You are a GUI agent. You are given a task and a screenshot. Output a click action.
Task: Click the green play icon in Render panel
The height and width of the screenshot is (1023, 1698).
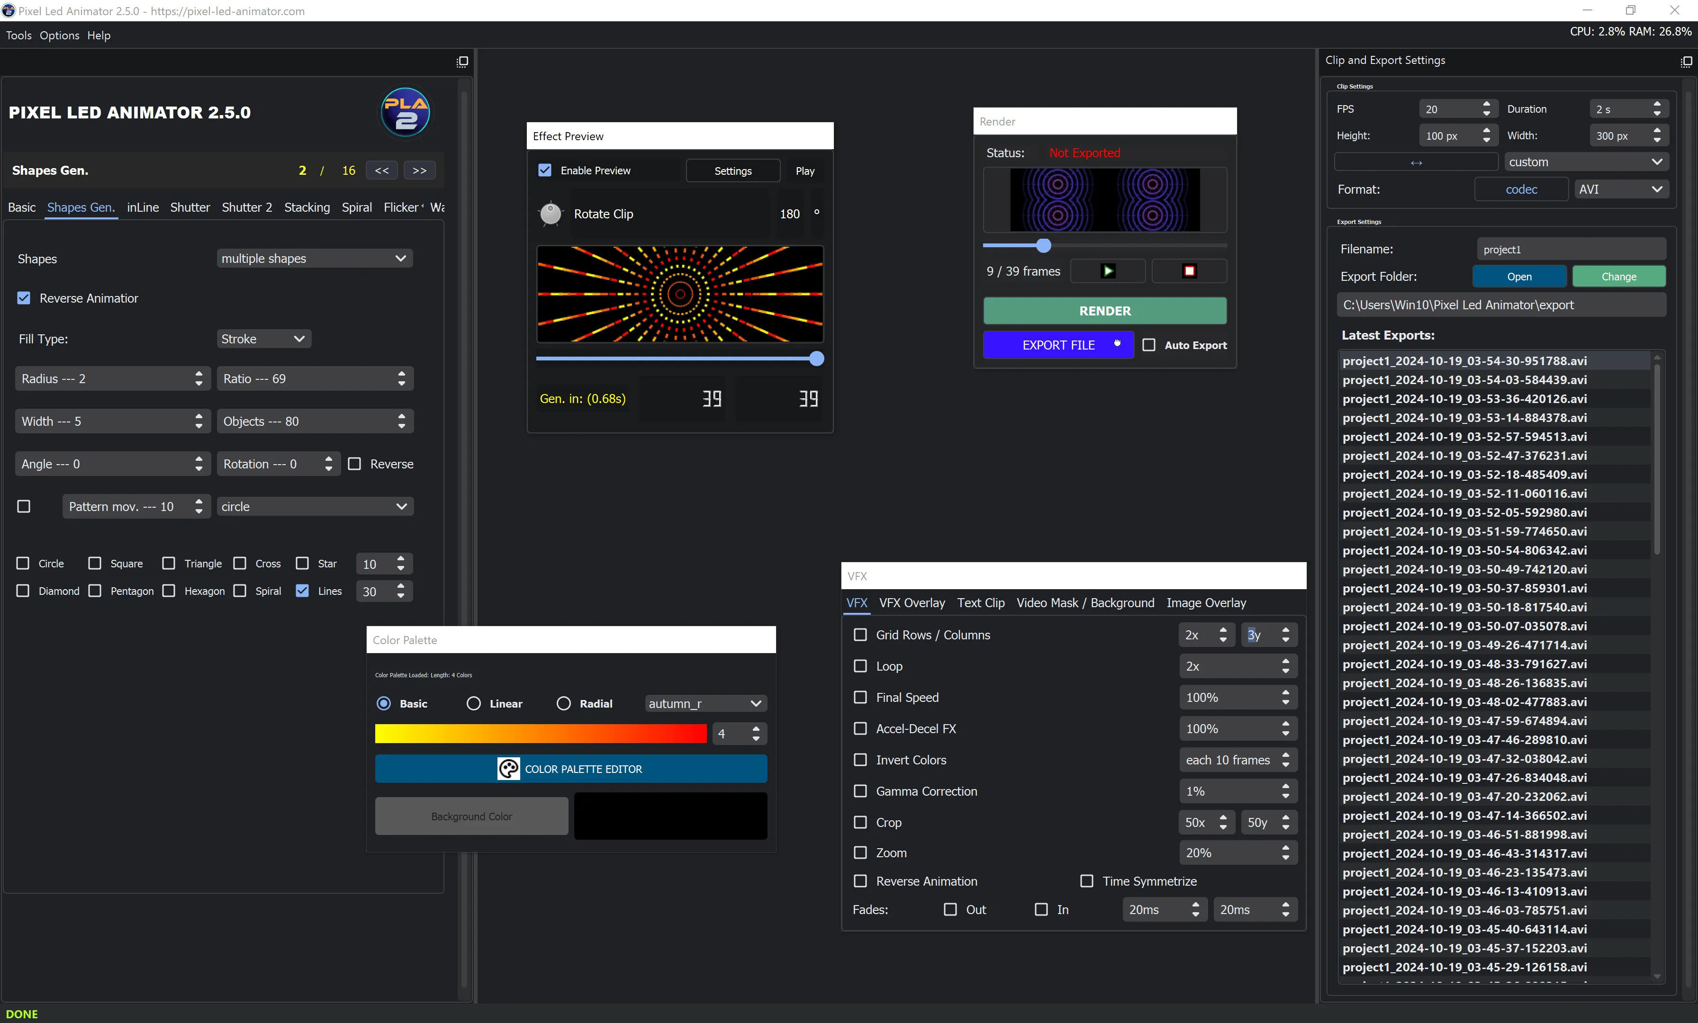[x=1107, y=271]
